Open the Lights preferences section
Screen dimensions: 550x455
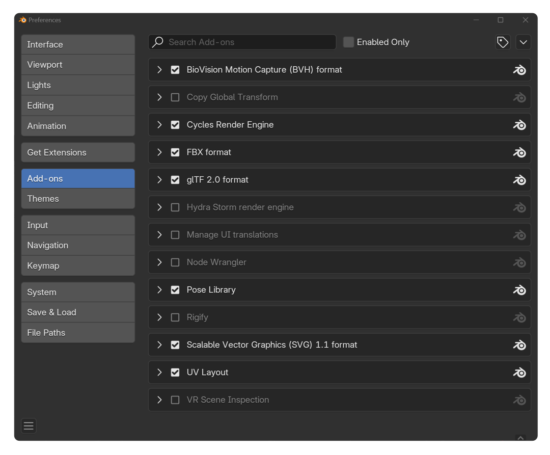pos(78,85)
